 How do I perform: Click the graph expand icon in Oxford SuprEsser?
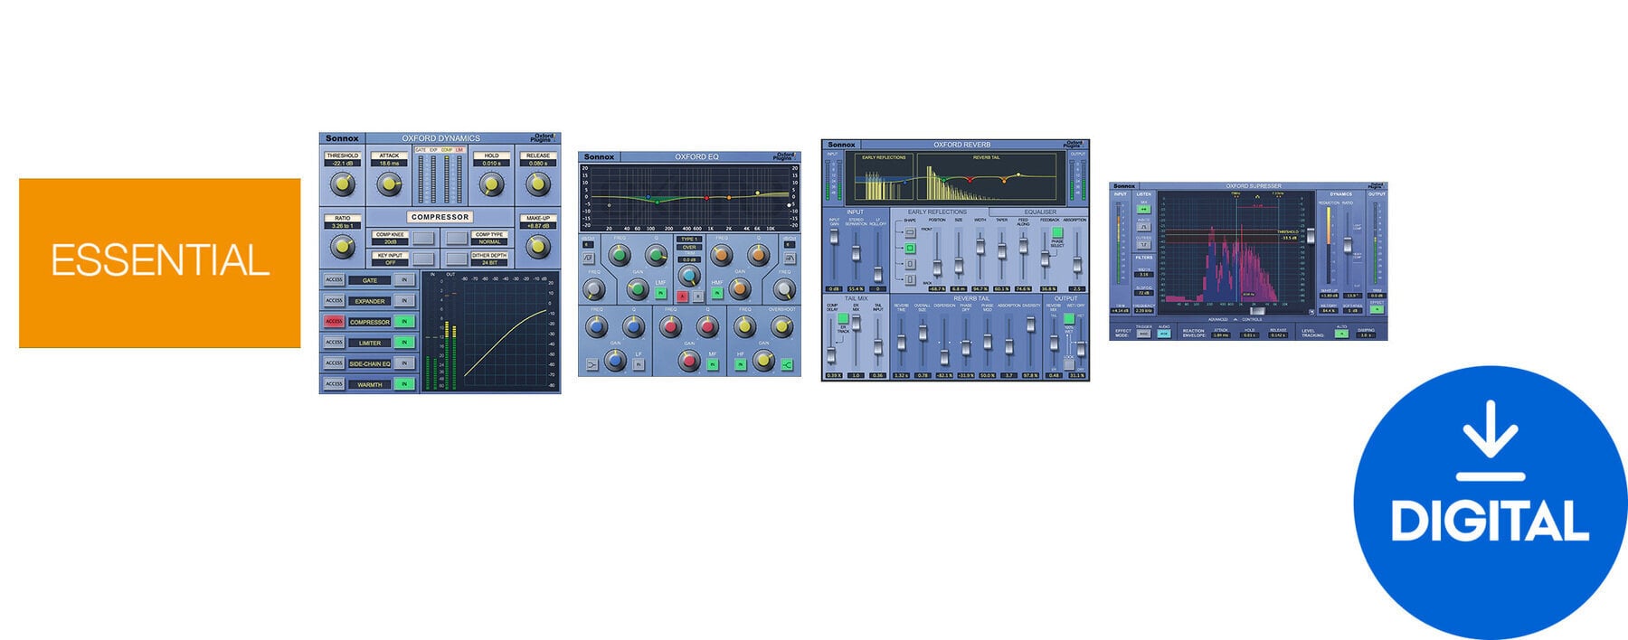(x=1311, y=312)
